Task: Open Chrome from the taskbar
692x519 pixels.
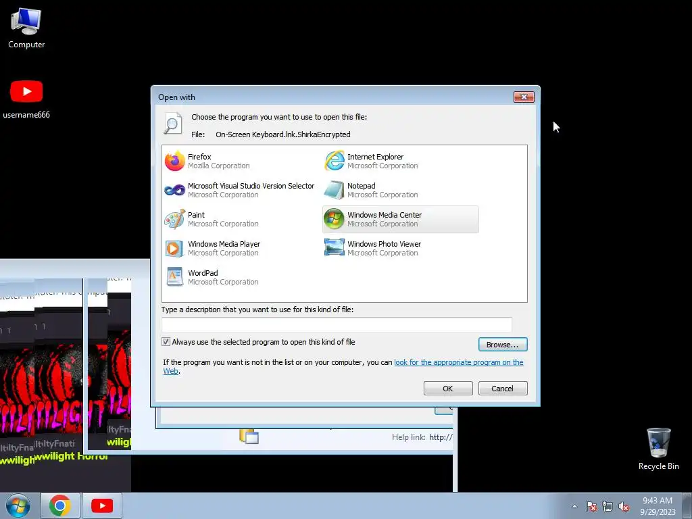Action: tap(60, 505)
